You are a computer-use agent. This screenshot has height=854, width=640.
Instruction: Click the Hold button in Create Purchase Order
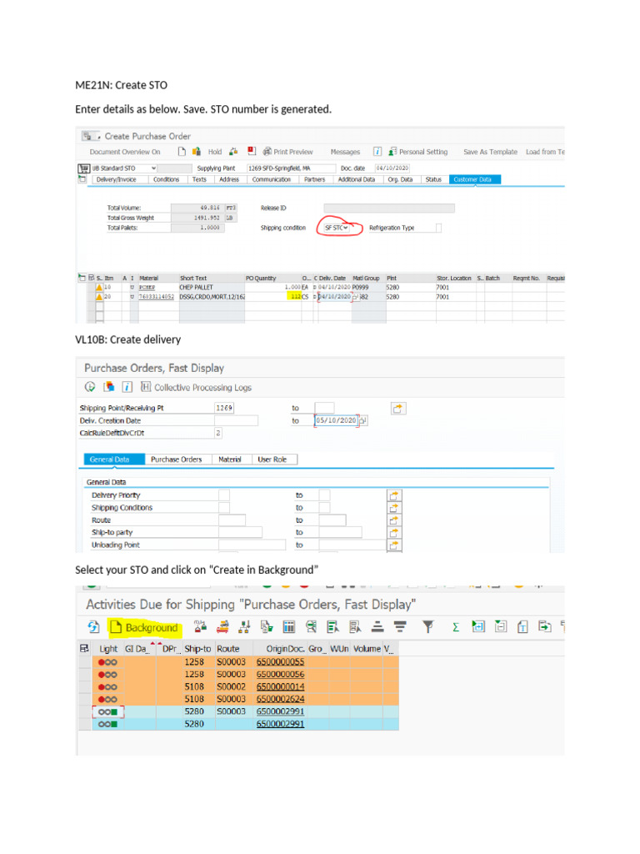(215, 152)
